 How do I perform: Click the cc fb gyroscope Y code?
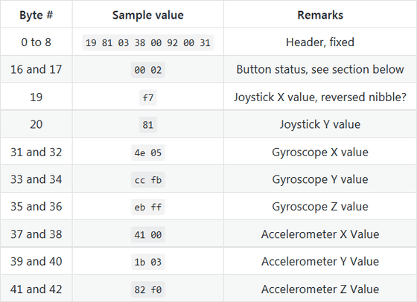pos(148,180)
